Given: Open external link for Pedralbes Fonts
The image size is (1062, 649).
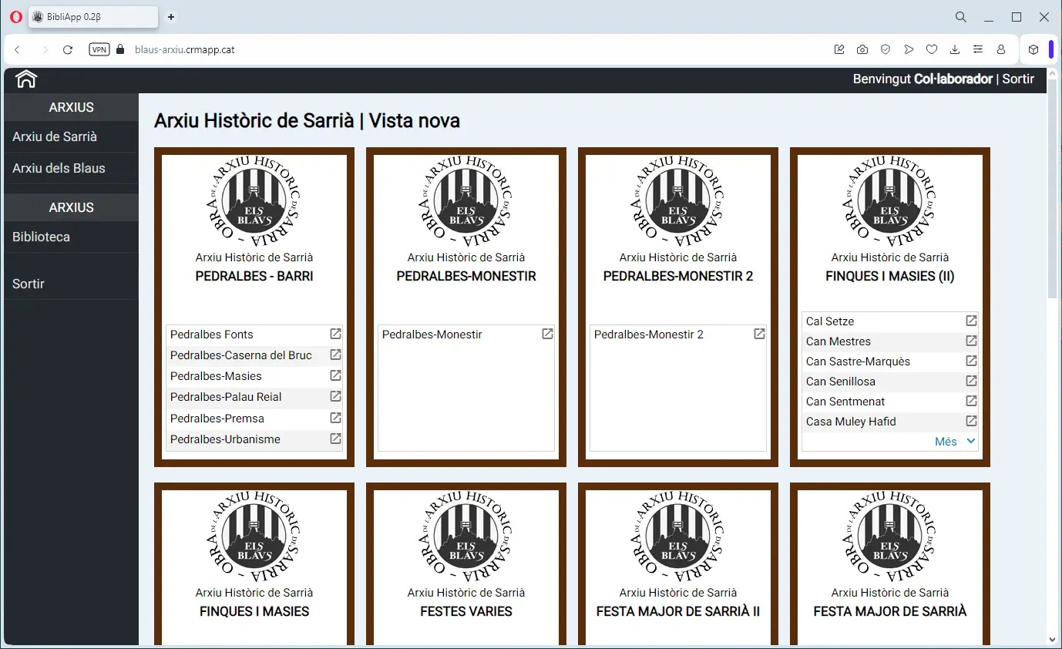Looking at the screenshot, I should click(x=335, y=334).
